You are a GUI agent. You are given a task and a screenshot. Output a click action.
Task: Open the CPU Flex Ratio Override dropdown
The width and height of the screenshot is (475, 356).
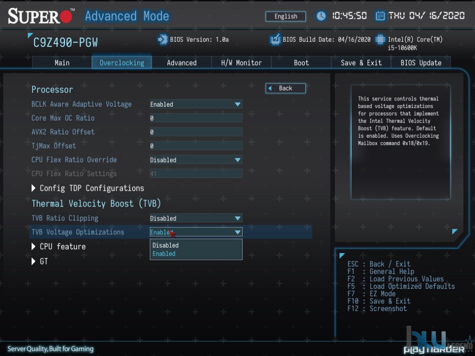click(196, 160)
